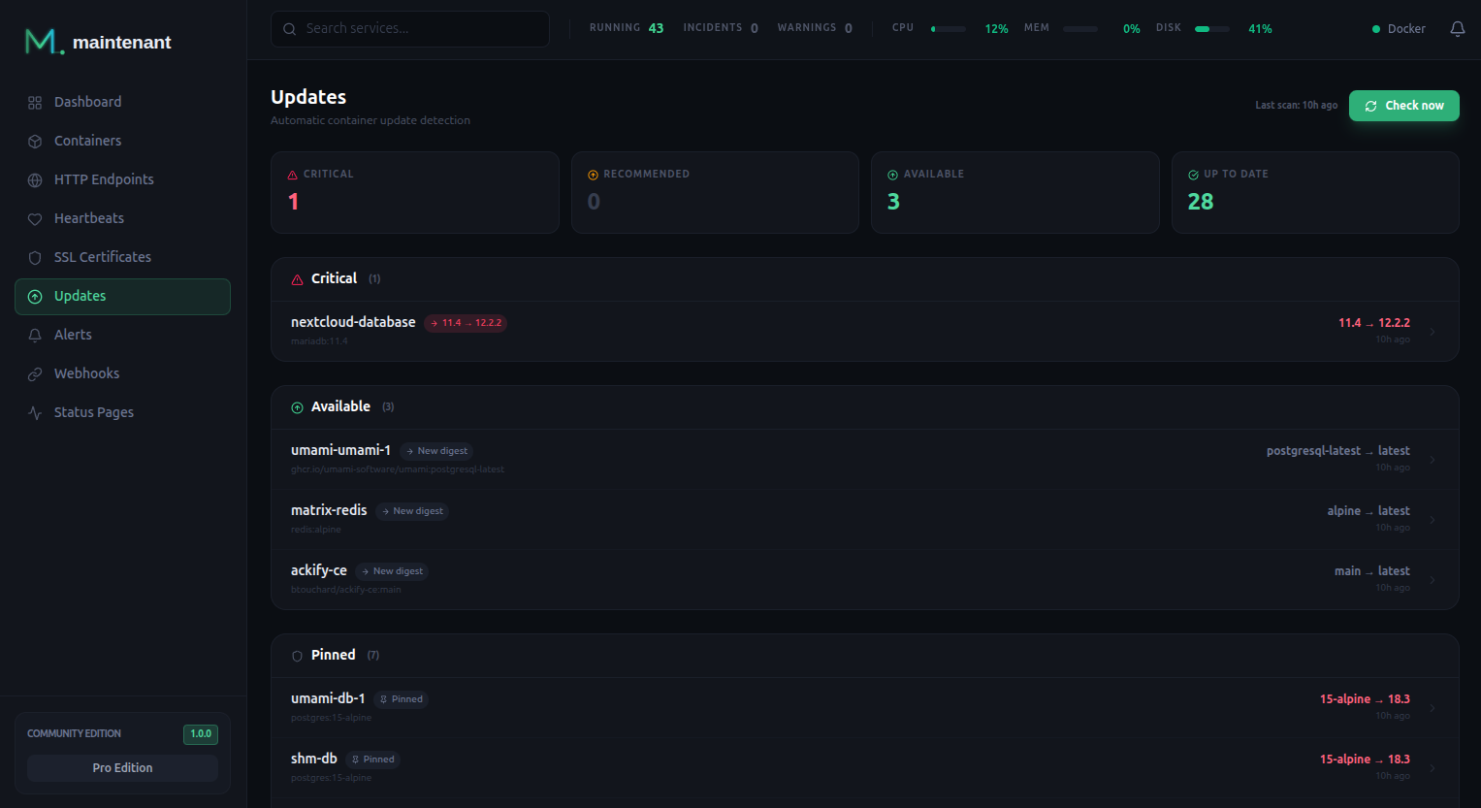Open Alerts using the bell icon in sidebar
The height and width of the screenshot is (808, 1481).
(35, 335)
